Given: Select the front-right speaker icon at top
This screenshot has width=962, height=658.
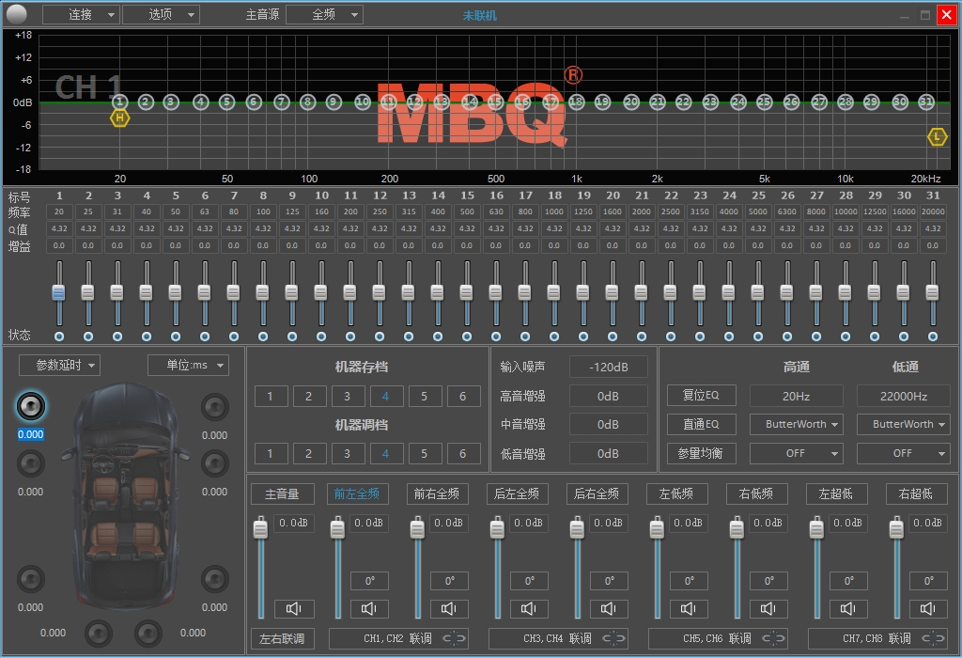Looking at the screenshot, I should pyautogui.click(x=215, y=406).
